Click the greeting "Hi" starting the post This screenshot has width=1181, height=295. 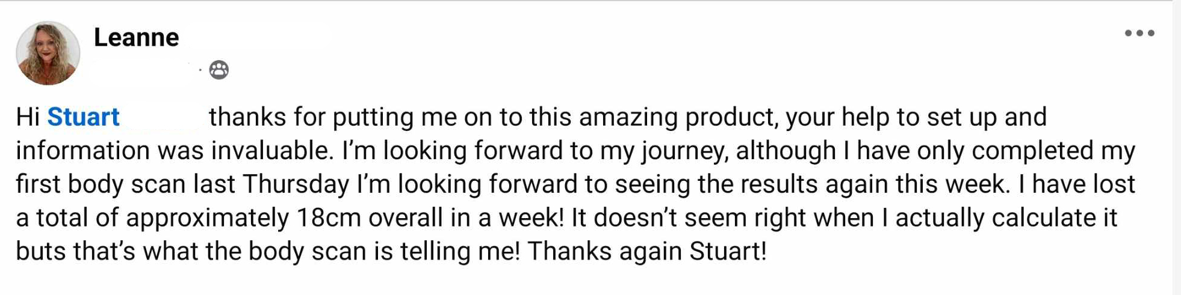click(x=28, y=117)
